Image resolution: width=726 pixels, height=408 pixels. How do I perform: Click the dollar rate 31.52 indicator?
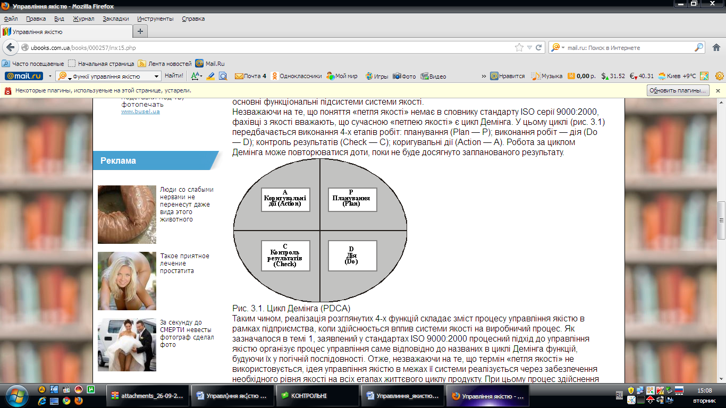[x=613, y=76]
